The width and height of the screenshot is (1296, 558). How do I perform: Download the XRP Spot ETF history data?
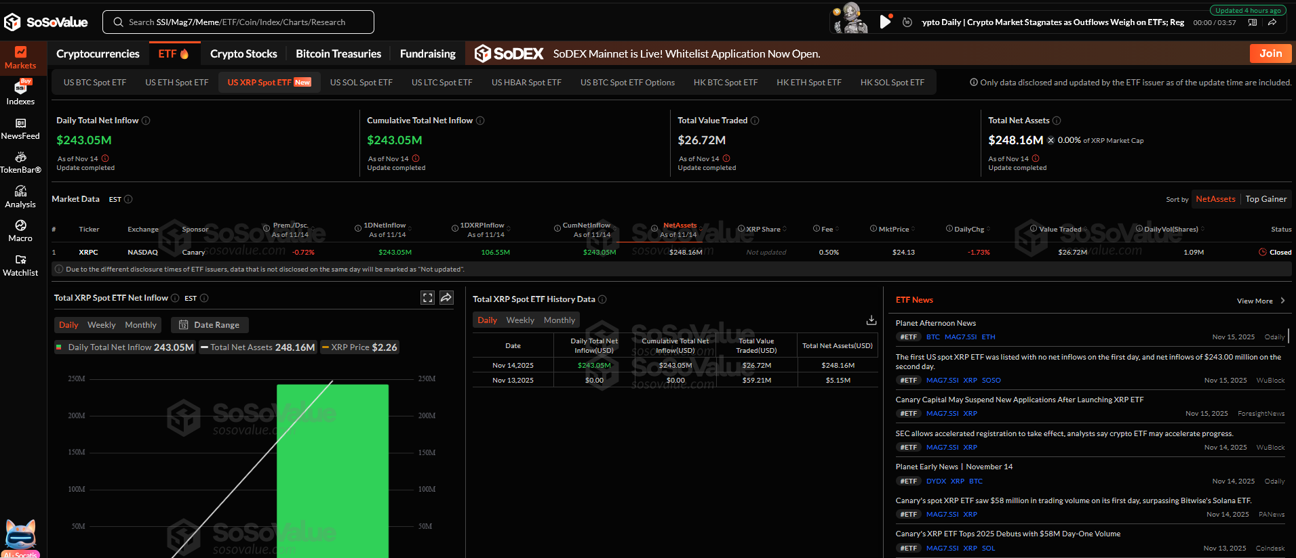click(x=871, y=320)
